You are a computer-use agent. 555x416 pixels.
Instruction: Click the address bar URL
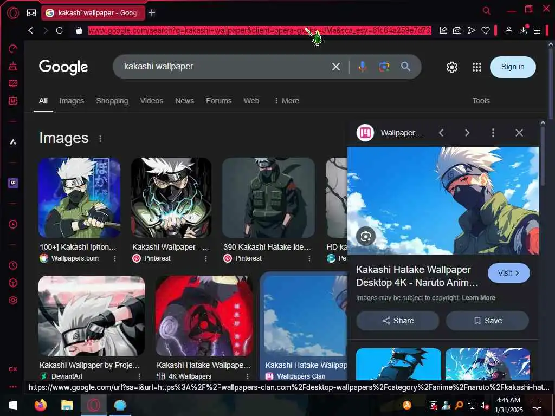pos(260,30)
